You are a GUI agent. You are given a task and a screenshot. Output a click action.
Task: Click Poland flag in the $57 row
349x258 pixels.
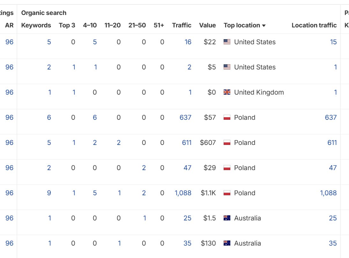pyautogui.click(x=227, y=118)
